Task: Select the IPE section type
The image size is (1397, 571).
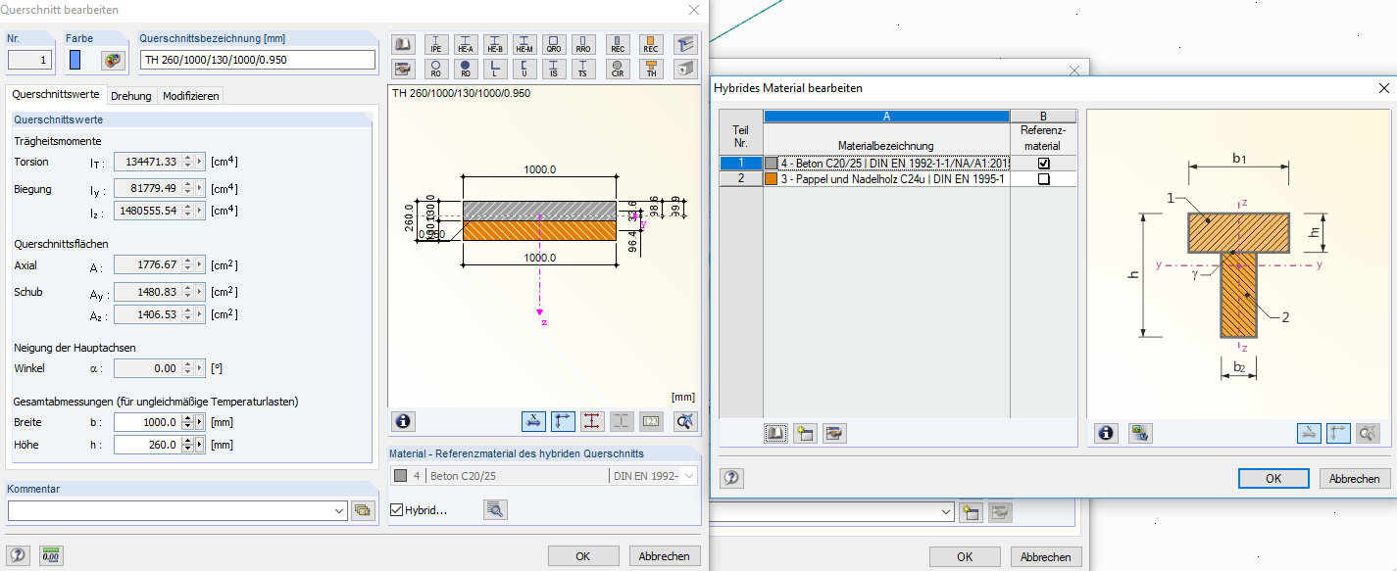Action: coord(436,44)
